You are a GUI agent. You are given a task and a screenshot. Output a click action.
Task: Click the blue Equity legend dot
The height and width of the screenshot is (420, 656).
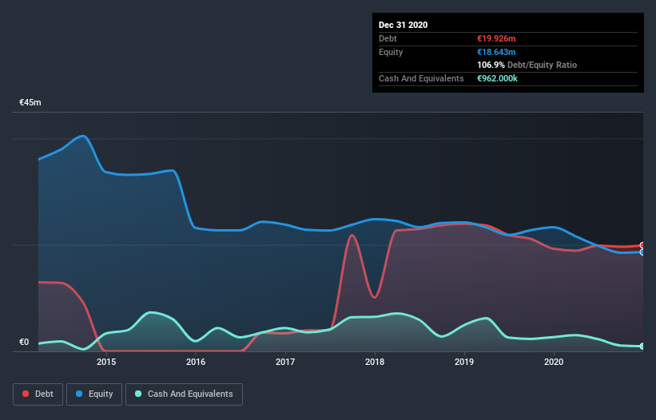79,394
